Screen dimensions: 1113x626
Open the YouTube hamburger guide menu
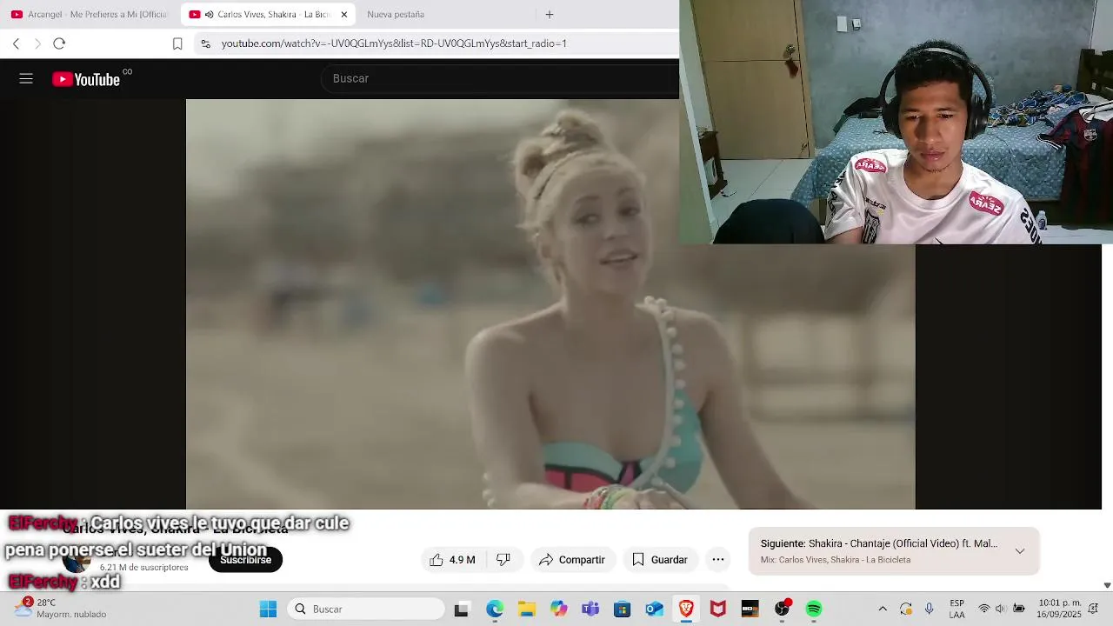(26, 78)
